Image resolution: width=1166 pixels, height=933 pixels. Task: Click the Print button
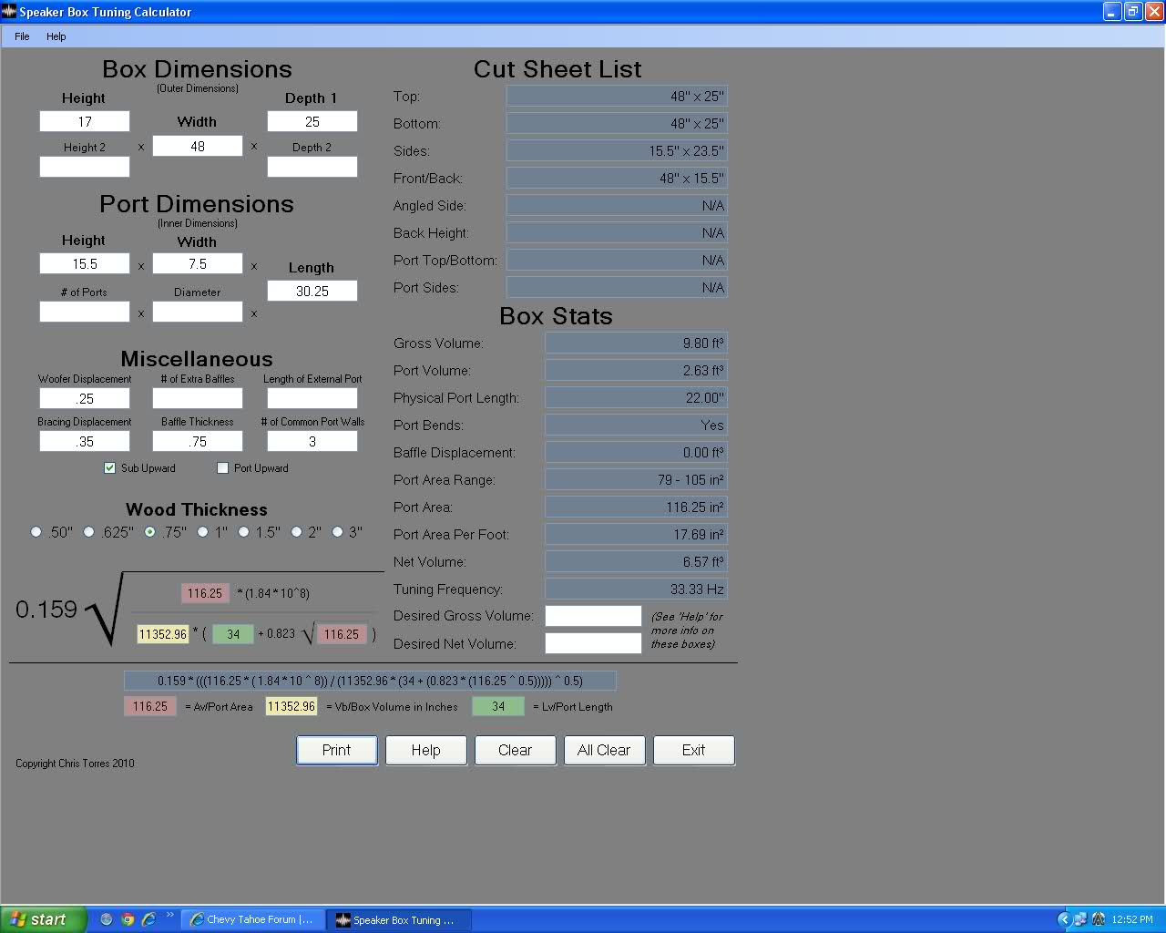336,750
